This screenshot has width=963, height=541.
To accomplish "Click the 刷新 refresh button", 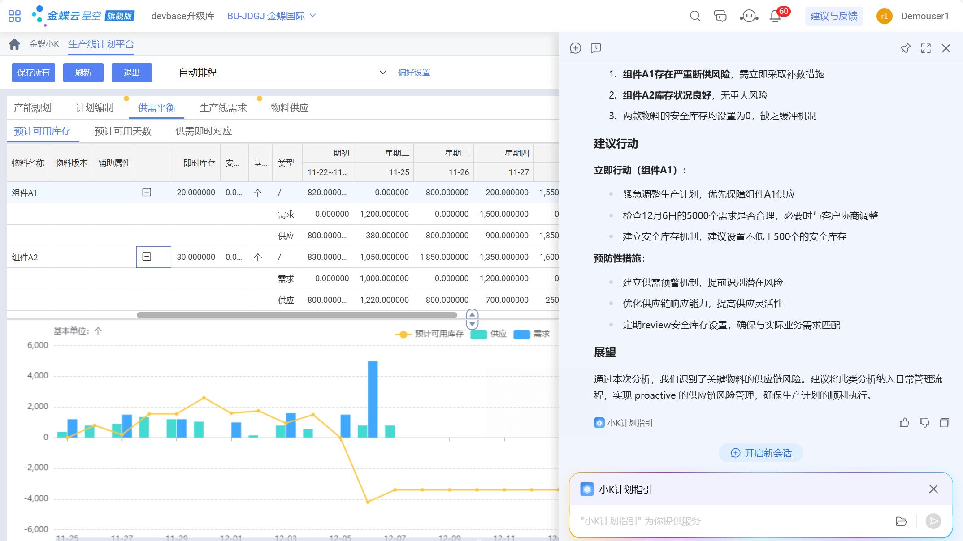I will coord(83,72).
